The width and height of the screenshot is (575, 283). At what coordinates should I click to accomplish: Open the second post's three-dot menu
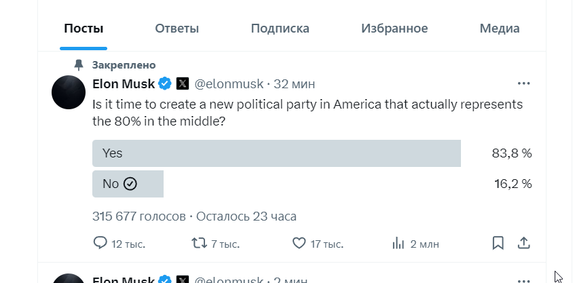(523, 278)
